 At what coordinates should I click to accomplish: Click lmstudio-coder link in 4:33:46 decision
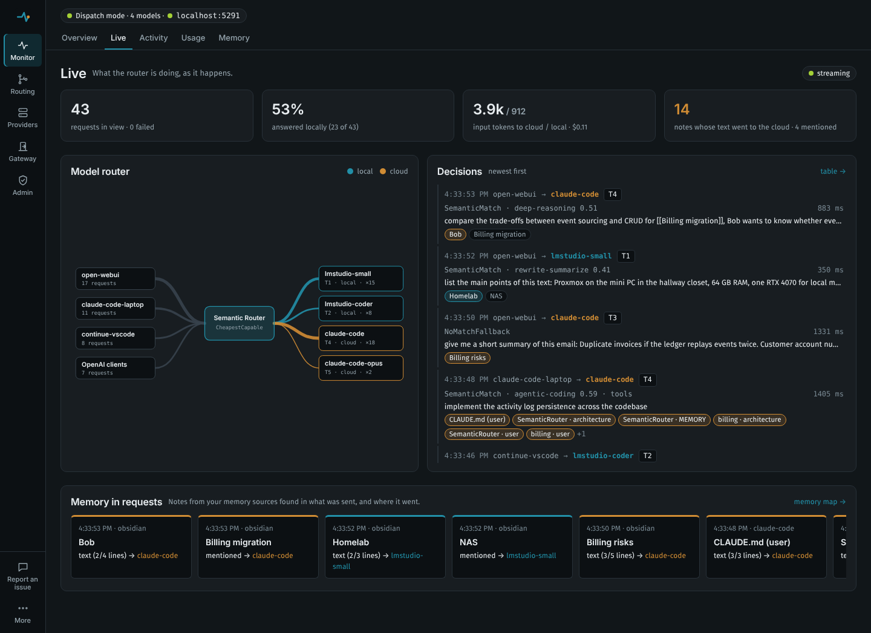pyautogui.click(x=603, y=456)
